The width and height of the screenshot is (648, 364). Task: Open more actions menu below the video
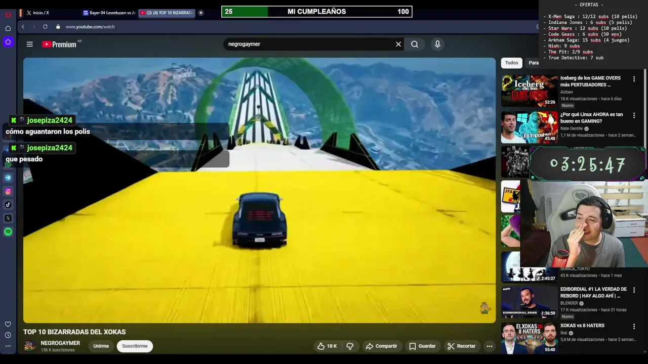(490, 346)
